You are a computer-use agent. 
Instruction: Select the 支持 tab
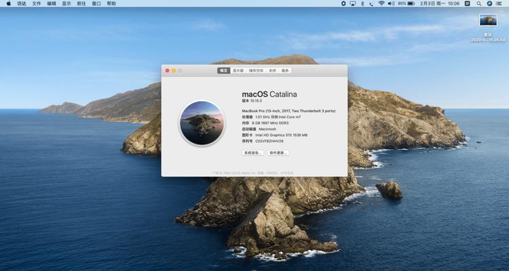pyautogui.click(x=273, y=70)
